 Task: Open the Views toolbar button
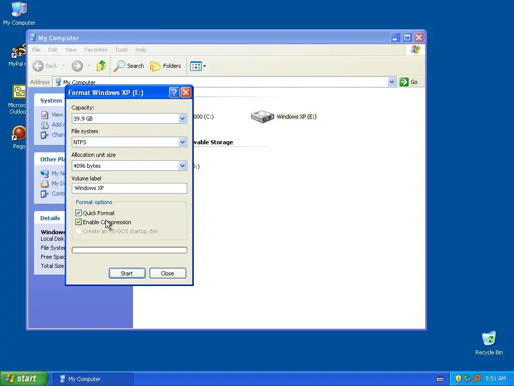tap(198, 66)
